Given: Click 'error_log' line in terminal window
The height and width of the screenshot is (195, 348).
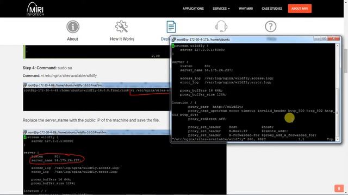Looking at the screenshot, I should [226, 82].
